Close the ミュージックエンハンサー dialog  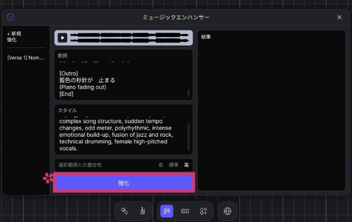pyautogui.click(x=339, y=17)
